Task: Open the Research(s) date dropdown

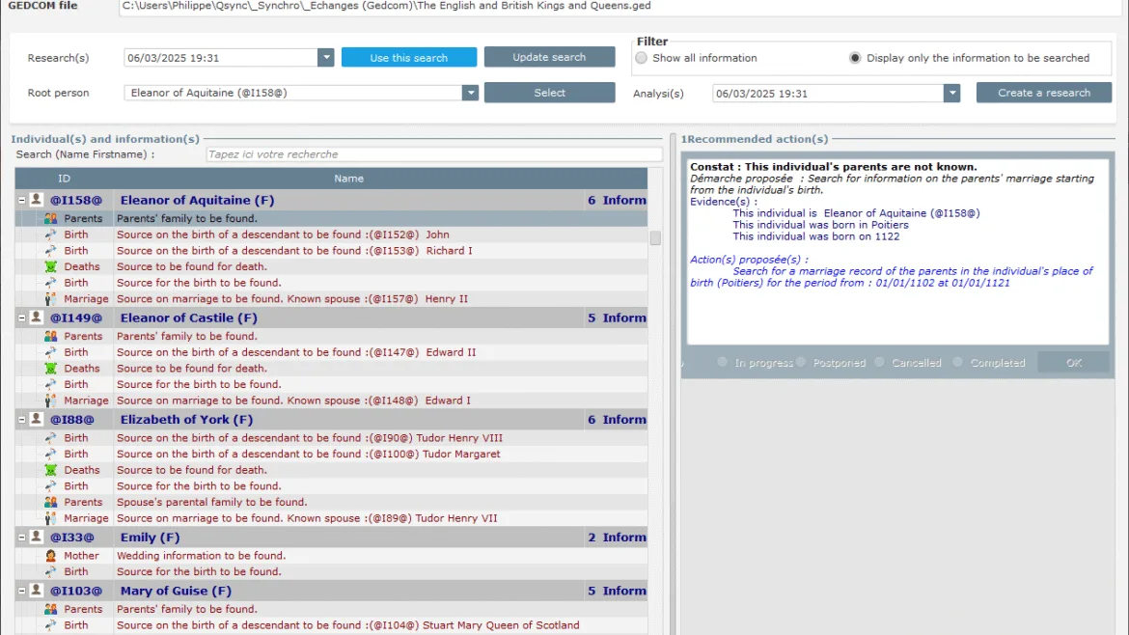Action: 326,57
